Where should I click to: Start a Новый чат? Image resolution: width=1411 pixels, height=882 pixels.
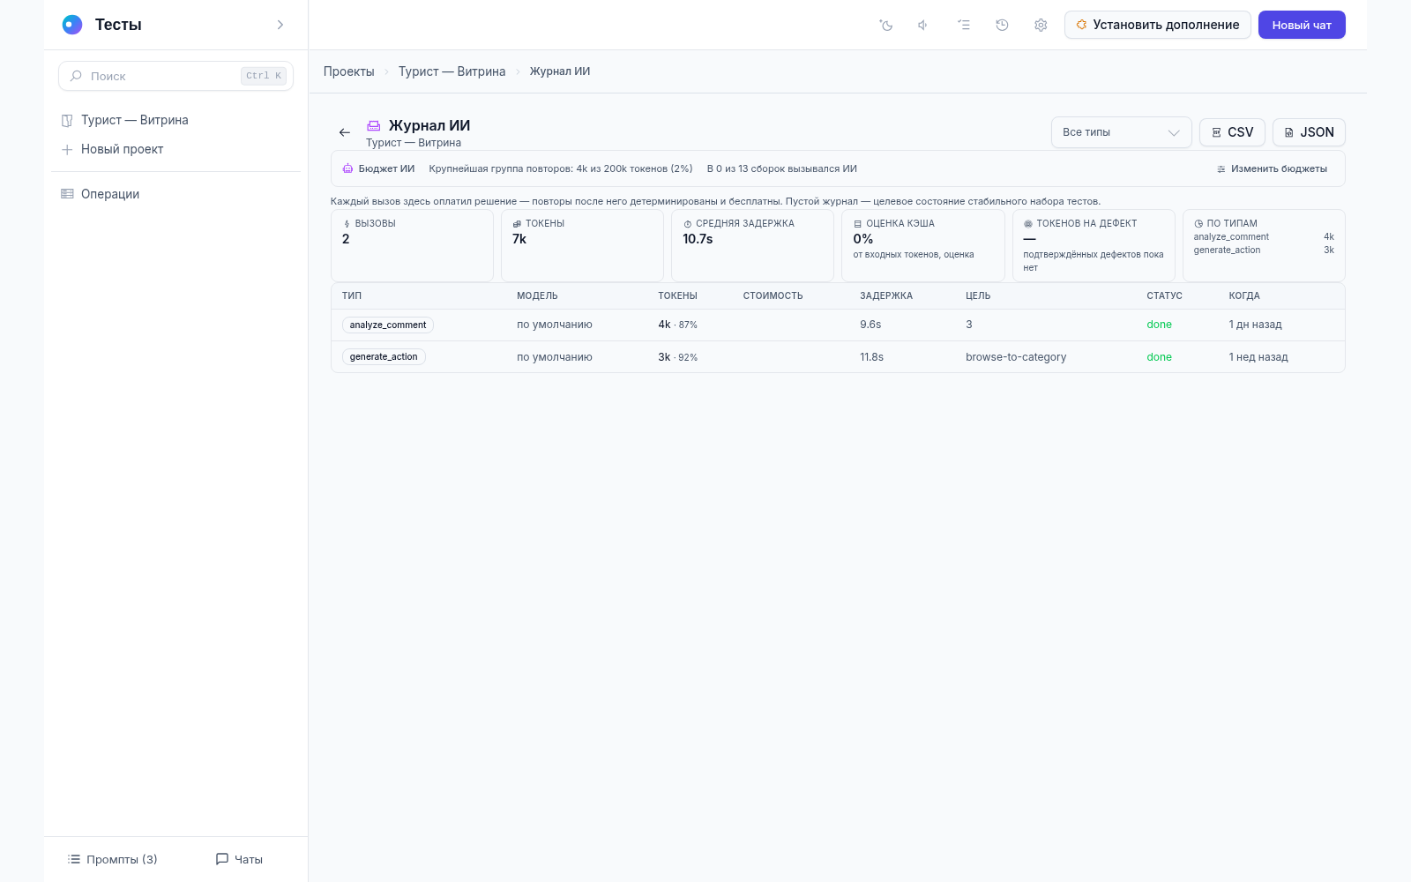[1302, 25]
